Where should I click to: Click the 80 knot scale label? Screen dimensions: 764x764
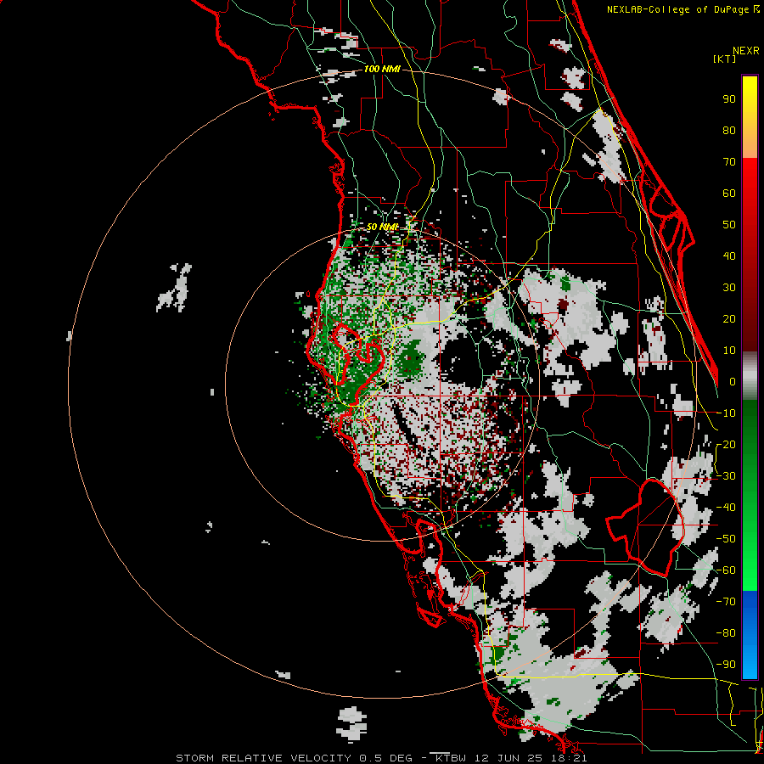click(x=729, y=131)
